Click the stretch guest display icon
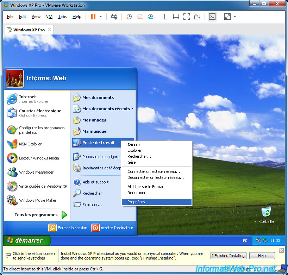 coord(227,17)
